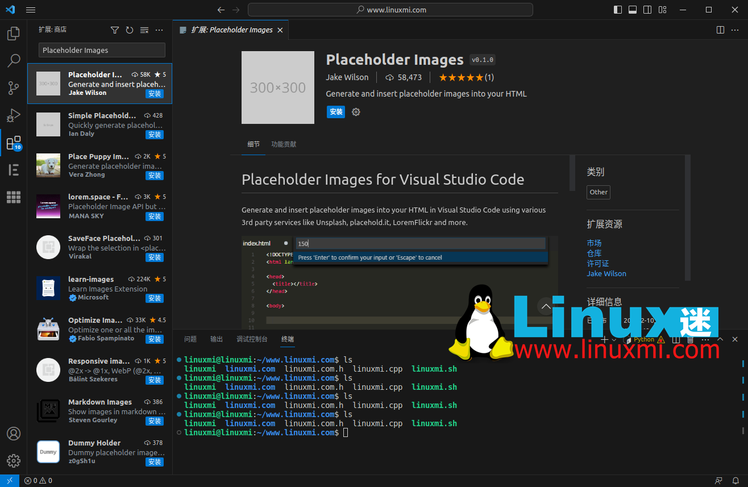Install Placeholder Images from detail page
Image resolution: width=748 pixels, height=487 pixels.
336,112
